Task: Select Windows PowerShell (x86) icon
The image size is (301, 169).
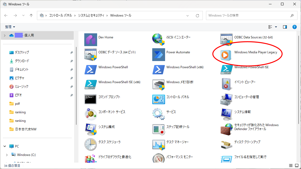Action: click(159, 70)
